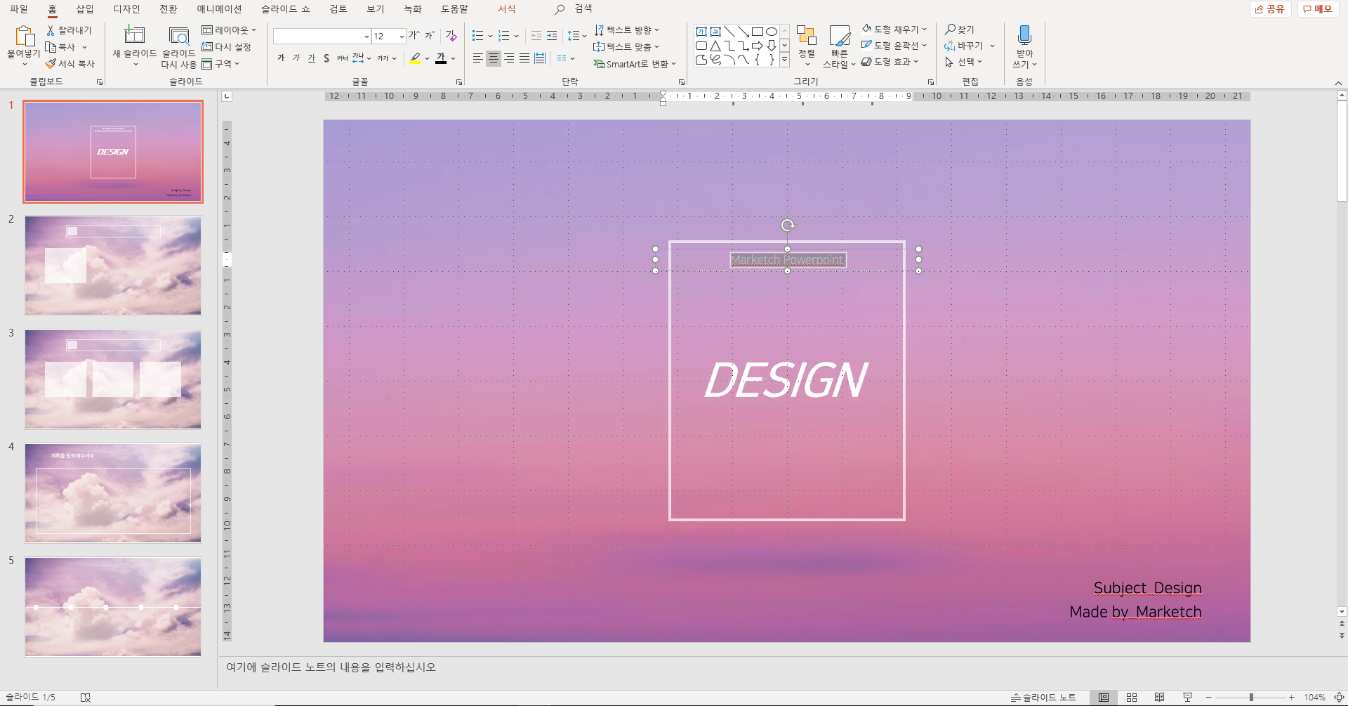
Task: Click Convert to SmartArt (SmartArt로 변환)
Action: [x=635, y=64]
